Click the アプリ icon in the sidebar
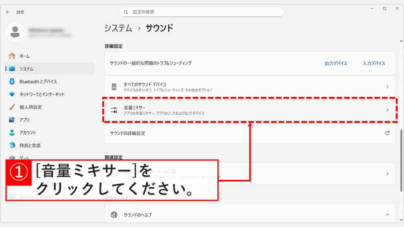This screenshot has height=227, width=404. tap(11, 121)
